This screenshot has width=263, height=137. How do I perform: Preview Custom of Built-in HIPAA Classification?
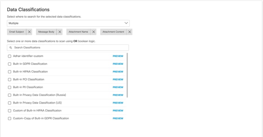click(x=118, y=111)
